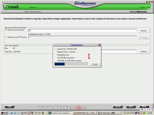Close the Copying Data dialog
This screenshot has height=115, width=154.
pos(99,45)
